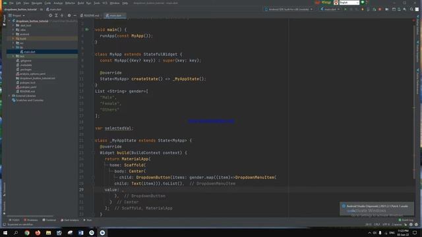422x237 pixels.
Task: Open Chrome from the taskbar
Action: (27, 232)
